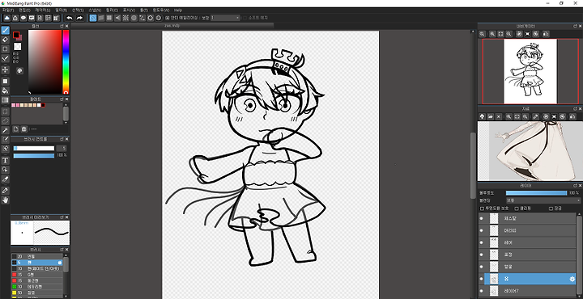Select the Gradient tool
The width and height of the screenshot is (583, 299).
click(5, 99)
